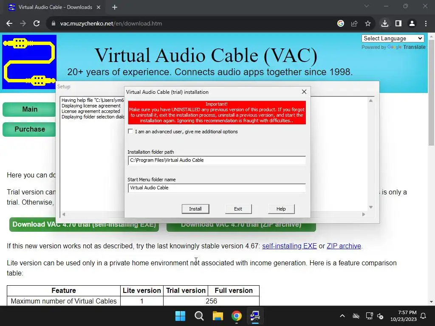435x326 pixels.
Task: Check the advanced user additional options box
Action: [x=130, y=131]
